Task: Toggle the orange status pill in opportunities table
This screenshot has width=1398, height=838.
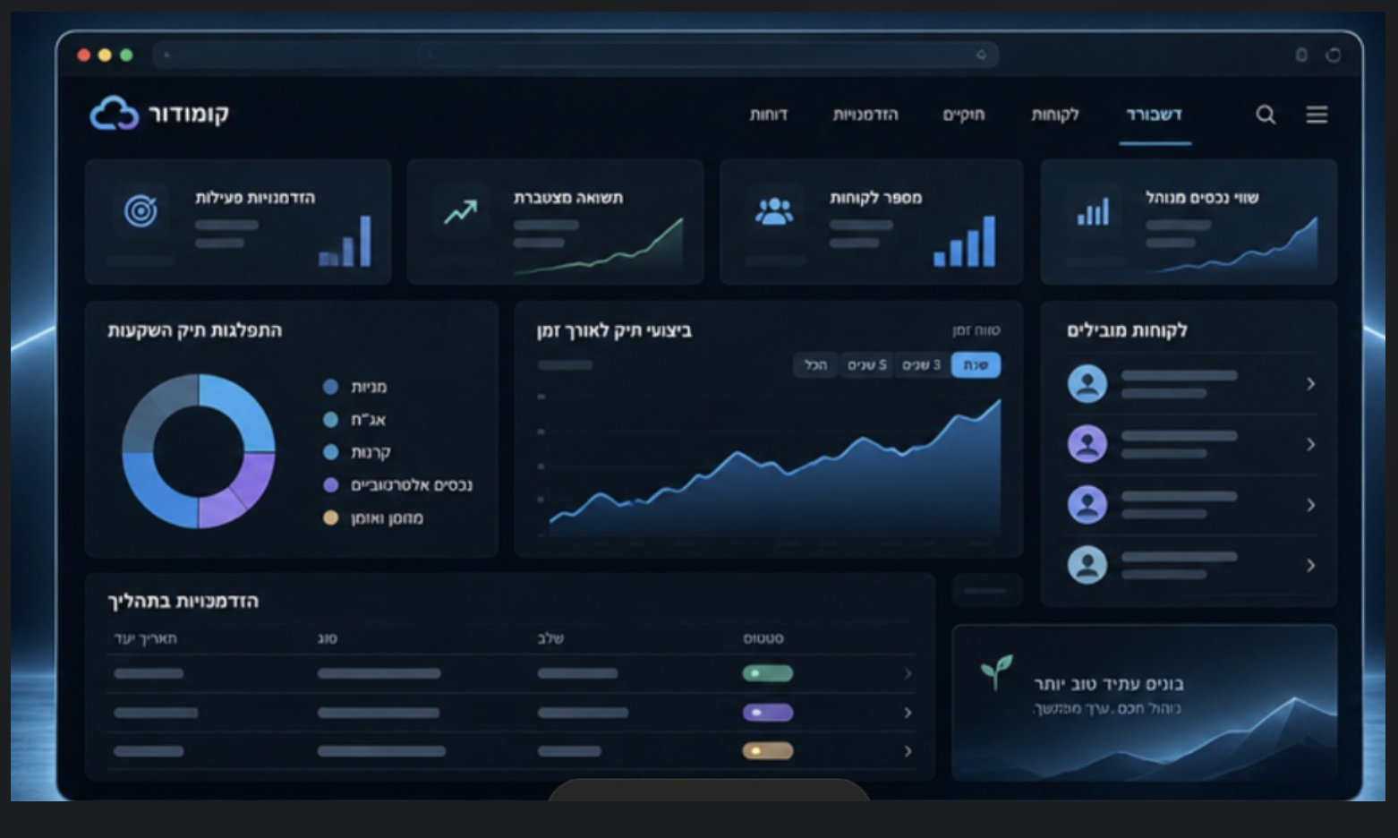Action: [768, 751]
